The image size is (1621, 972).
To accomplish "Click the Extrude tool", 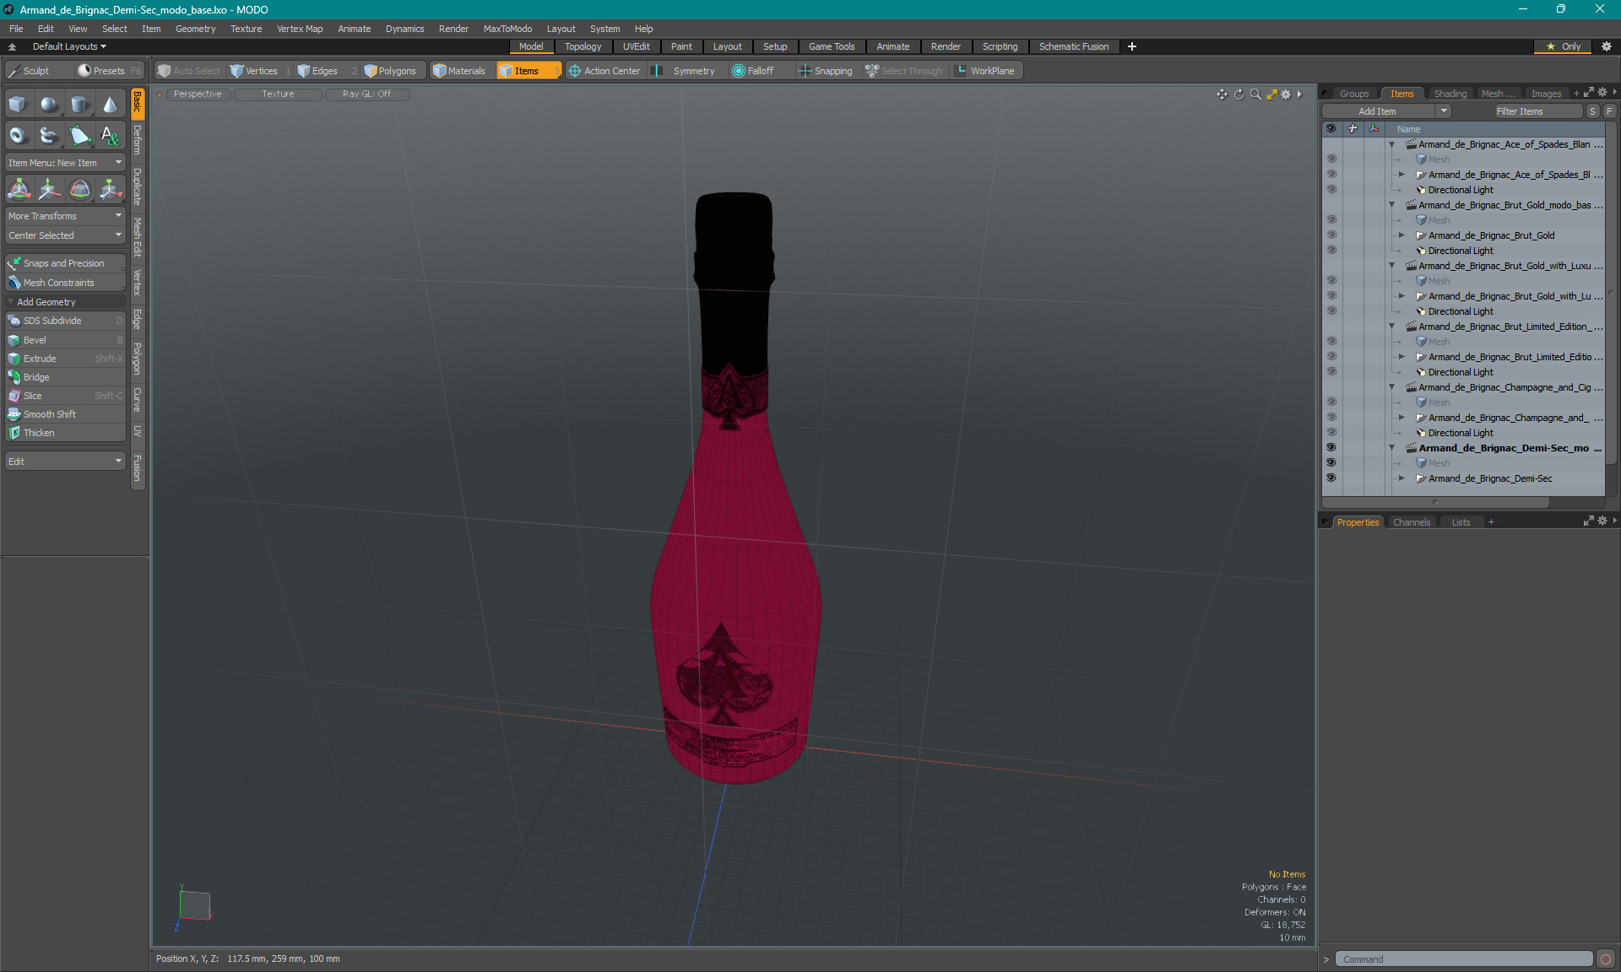I will click(65, 359).
